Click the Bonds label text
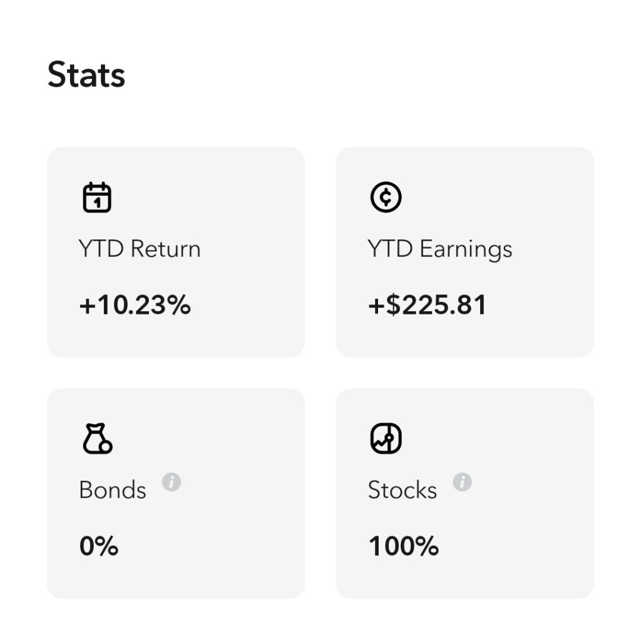641x632 pixels. click(x=113, y=490)
